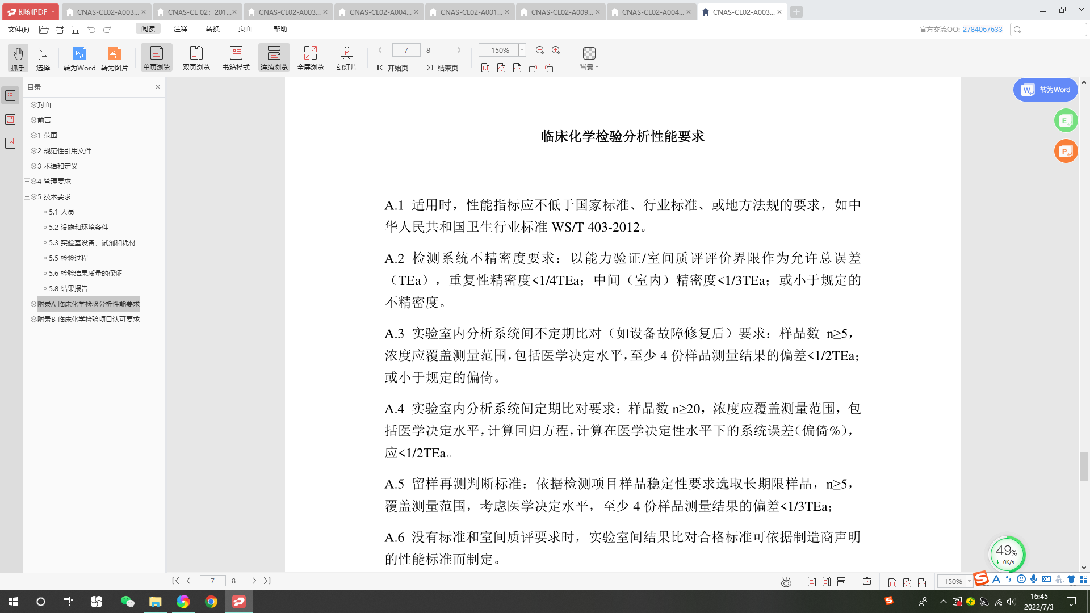Jump to the end page (结束页)

[442, 68]
